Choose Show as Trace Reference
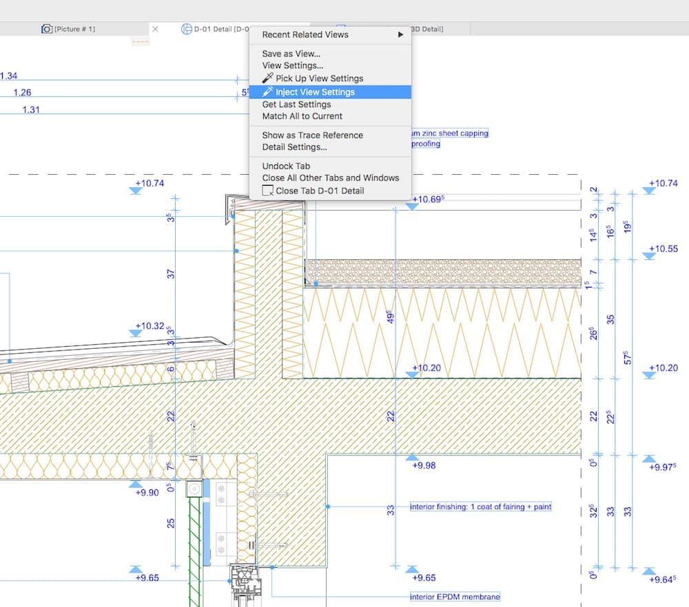 point(312,135)
